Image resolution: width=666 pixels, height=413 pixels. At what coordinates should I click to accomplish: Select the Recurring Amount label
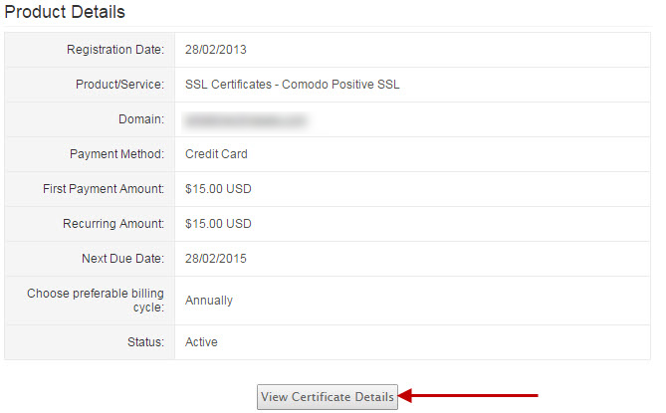click(112, 224)
